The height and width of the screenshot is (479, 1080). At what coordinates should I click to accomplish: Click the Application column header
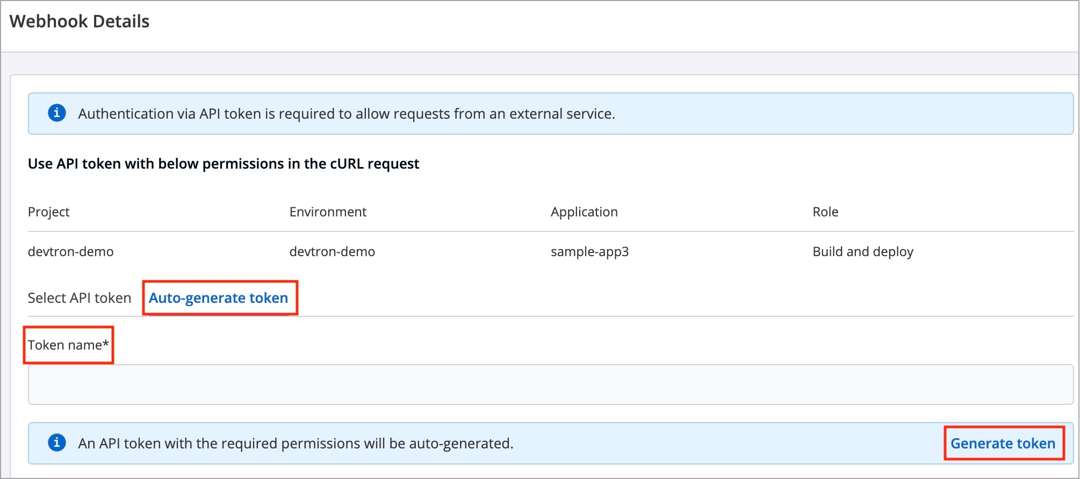(x=584, y=212)
